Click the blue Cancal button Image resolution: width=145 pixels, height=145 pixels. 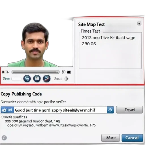(x=132, y=138)
